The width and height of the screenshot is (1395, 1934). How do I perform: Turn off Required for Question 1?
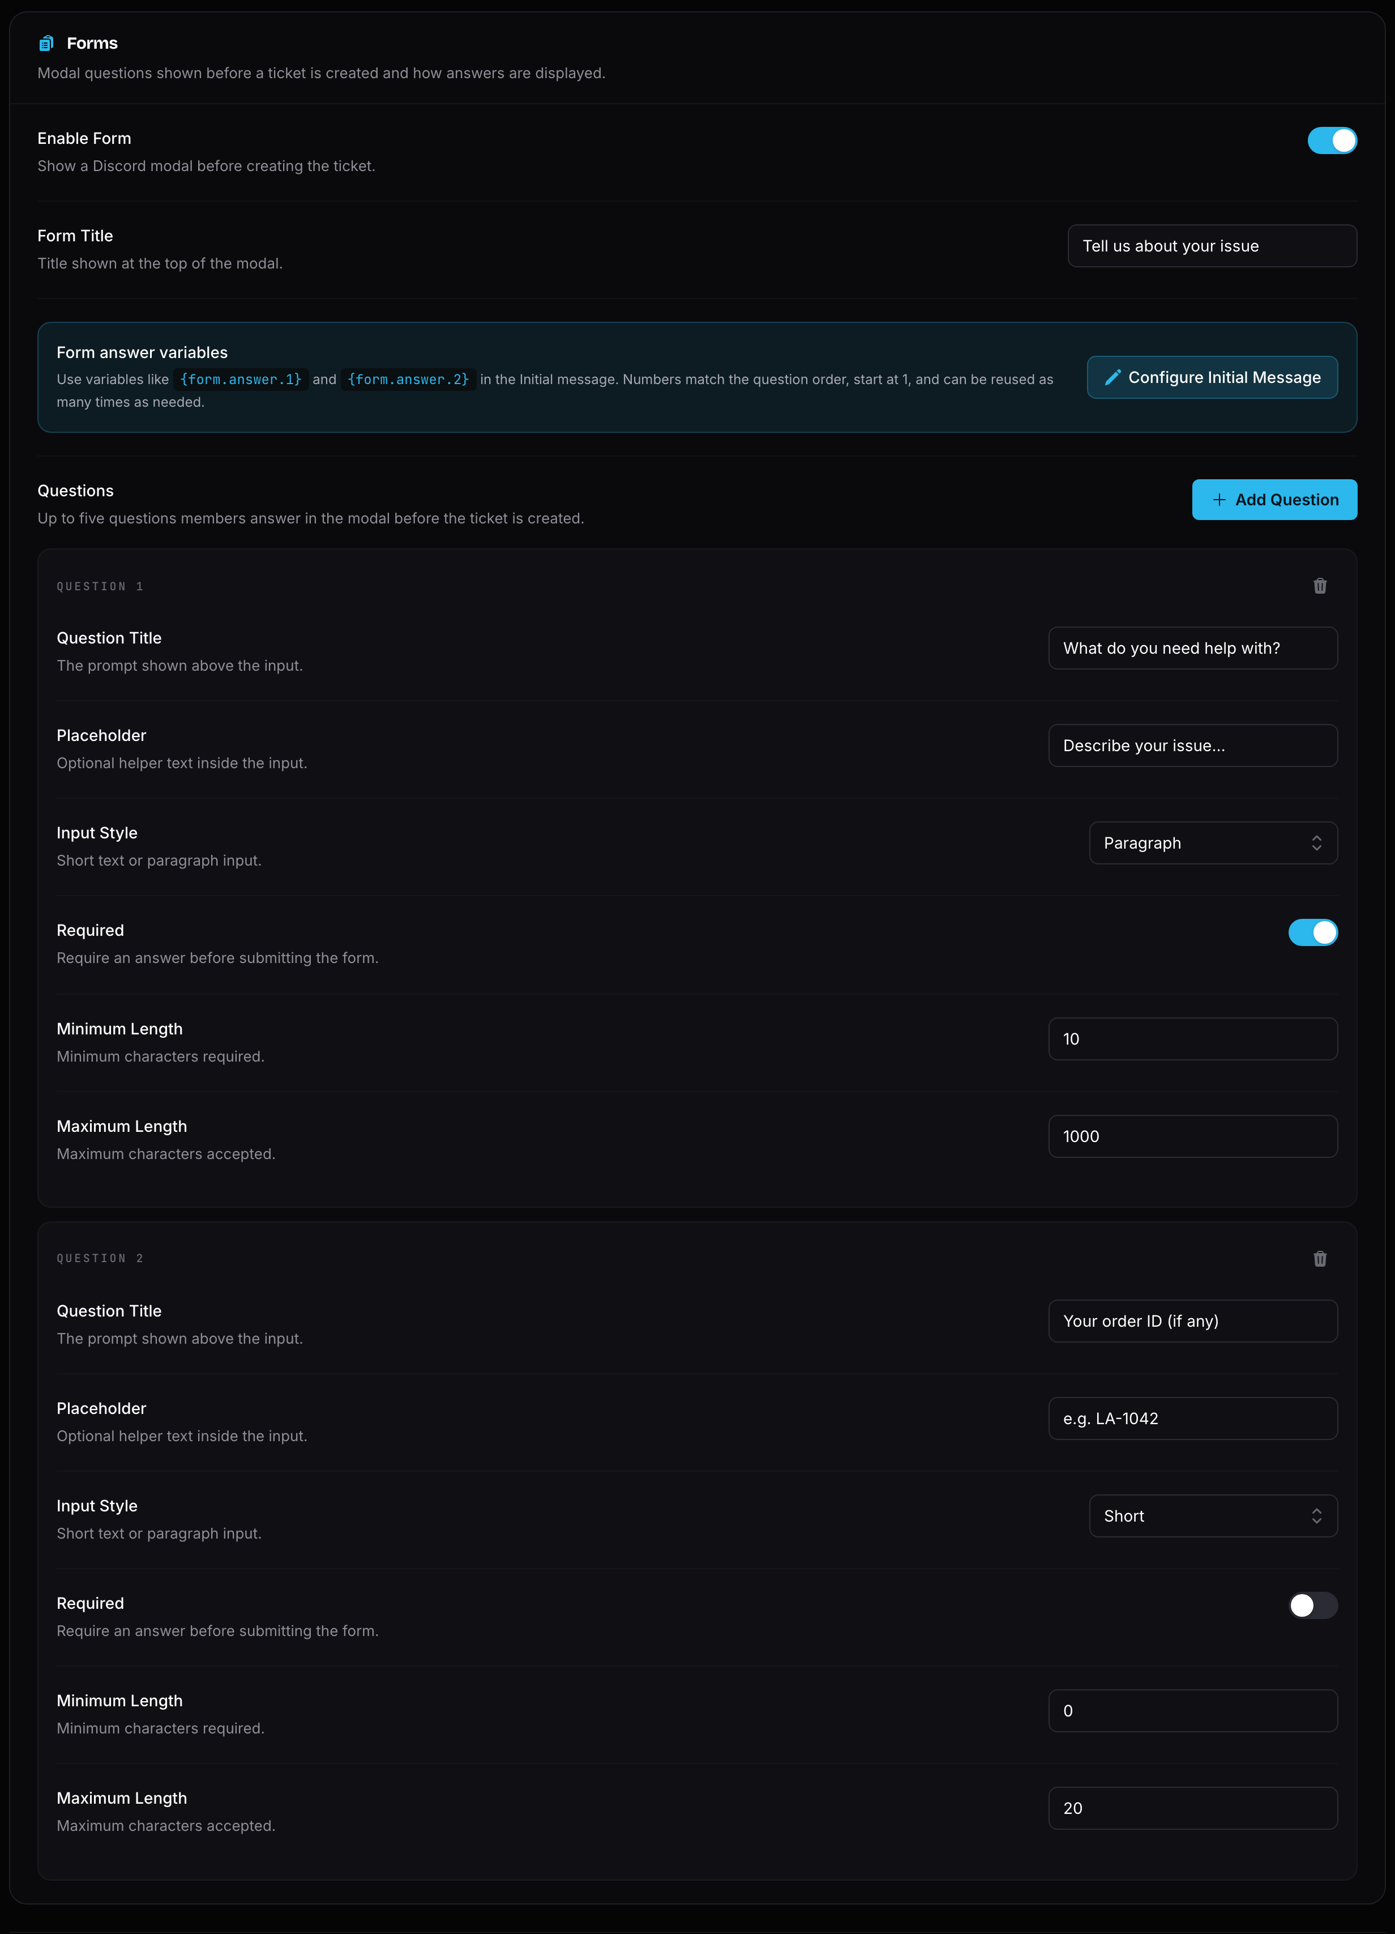[x=1312, y=933]
